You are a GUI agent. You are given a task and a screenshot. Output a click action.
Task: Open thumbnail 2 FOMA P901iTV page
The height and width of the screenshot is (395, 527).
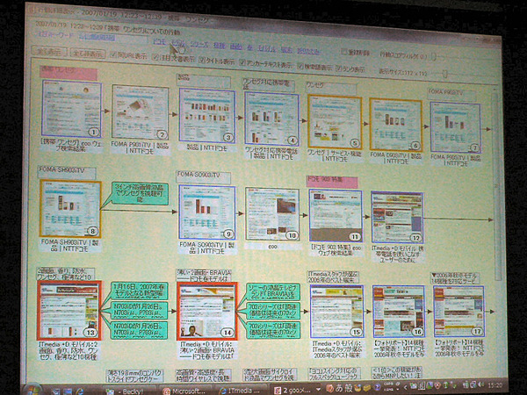click(141, 111)
